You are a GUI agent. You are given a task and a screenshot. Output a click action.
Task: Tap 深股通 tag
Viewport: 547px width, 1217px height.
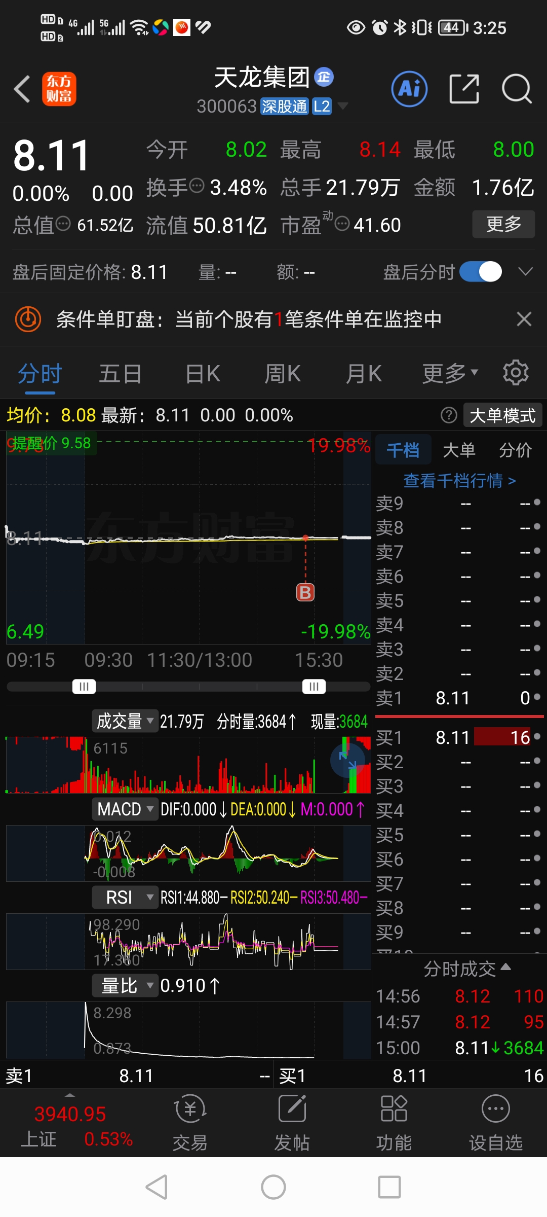click(x=284, y=106)
